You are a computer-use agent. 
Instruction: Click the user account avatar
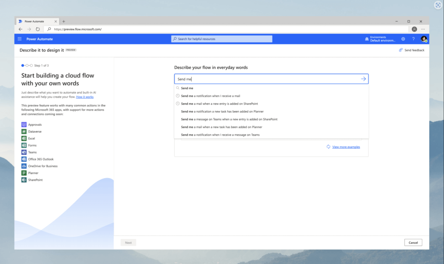click(424, 39)
